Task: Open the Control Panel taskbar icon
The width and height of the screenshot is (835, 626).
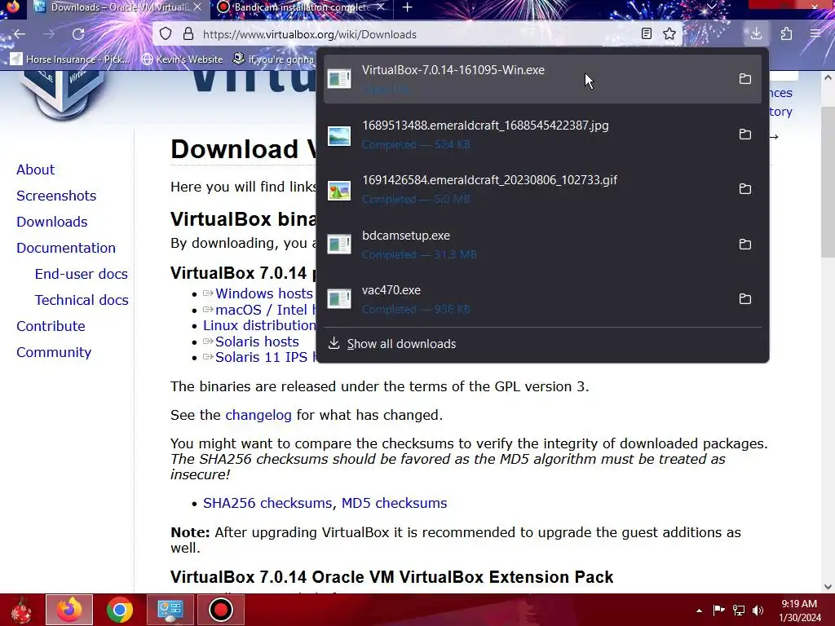Action: point(170,610)
